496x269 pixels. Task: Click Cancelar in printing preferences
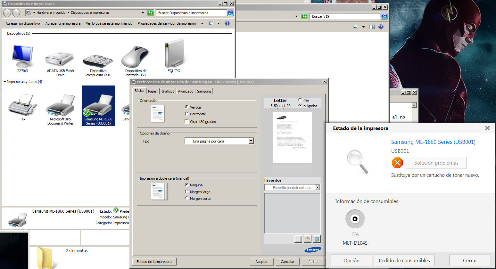(x=287, y=262)
